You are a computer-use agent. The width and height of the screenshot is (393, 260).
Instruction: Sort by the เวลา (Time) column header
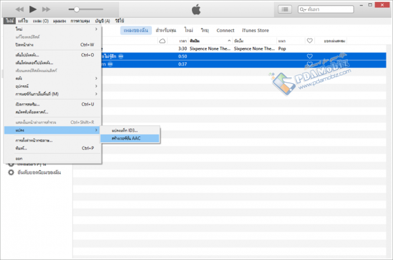[x=183, y=41]
